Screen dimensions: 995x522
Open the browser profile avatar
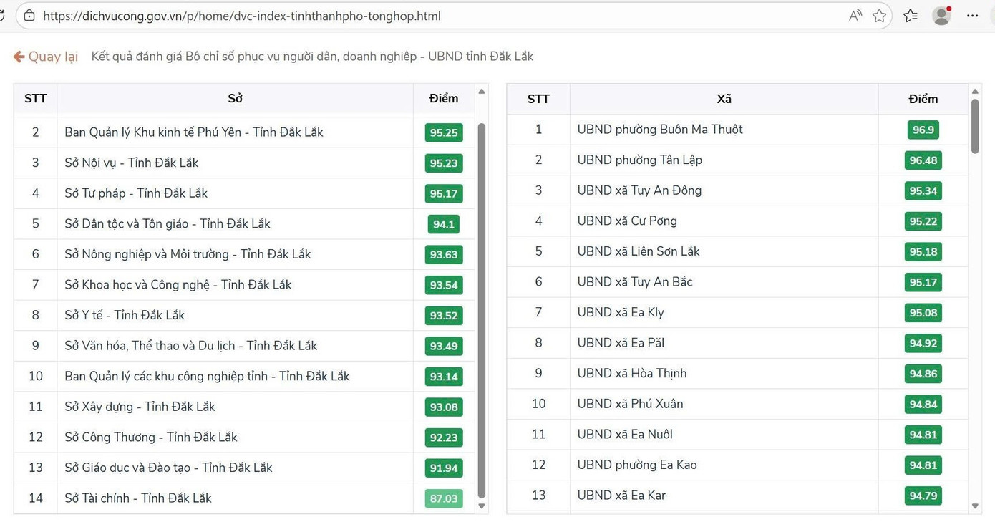coord(941,16)
